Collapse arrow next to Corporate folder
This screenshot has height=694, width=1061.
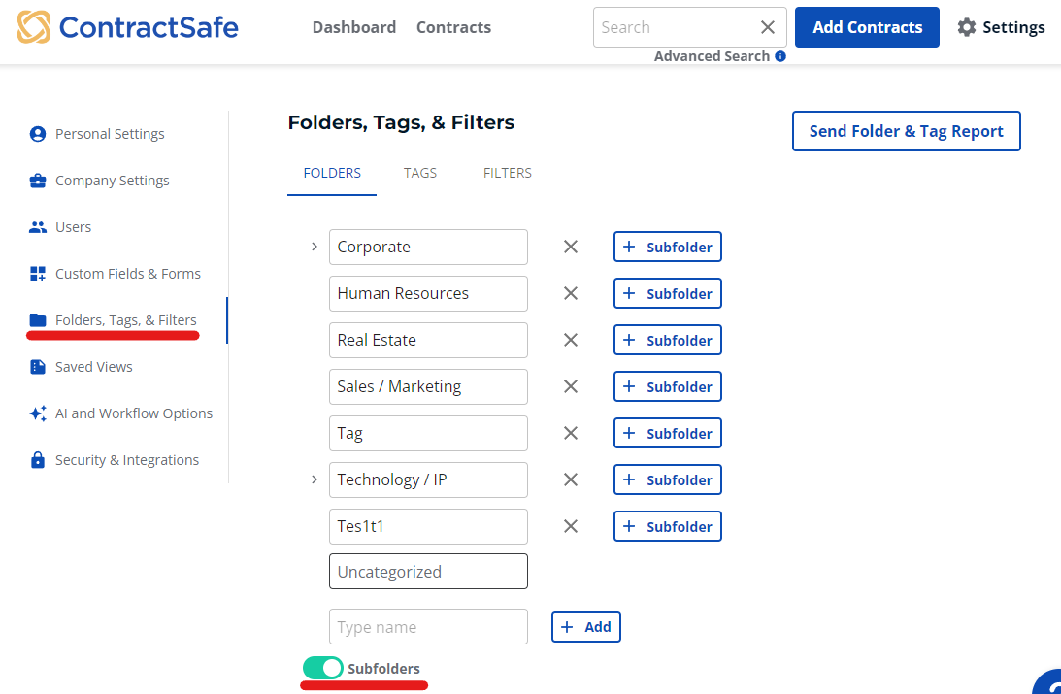click(x=314, y=247)
